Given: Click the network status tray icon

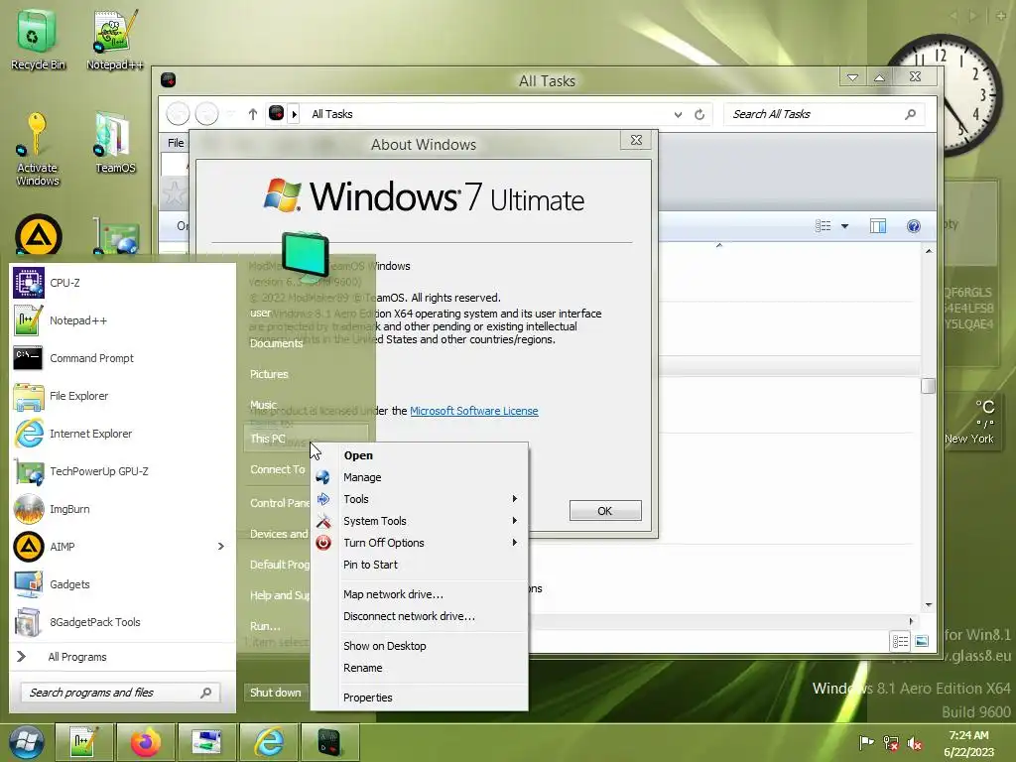Looking at the screenshot, I should [891, 742].
